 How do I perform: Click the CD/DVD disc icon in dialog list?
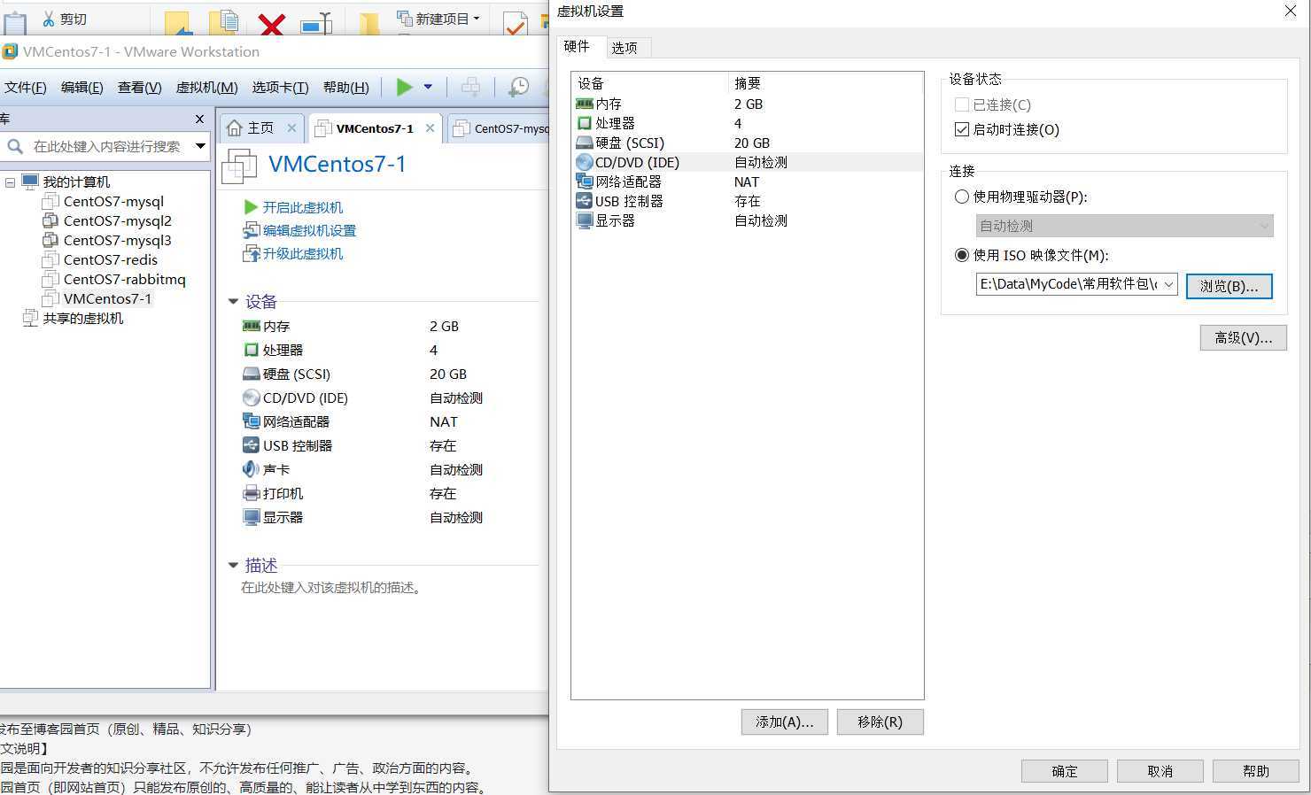click(x=585, y=162)
